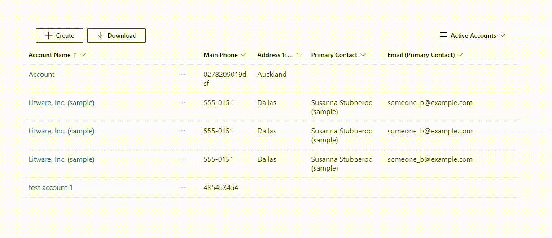This screenshot has height=238, width=552.
Task: Open the Account record link
Action: (x=42, y=75)
